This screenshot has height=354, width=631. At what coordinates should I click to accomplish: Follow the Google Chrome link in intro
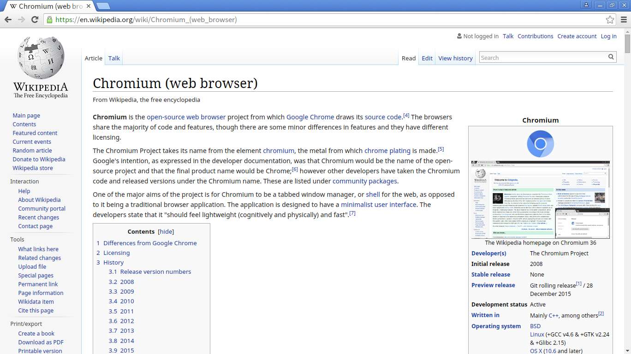pyautogui.click(x=310, y=117)
